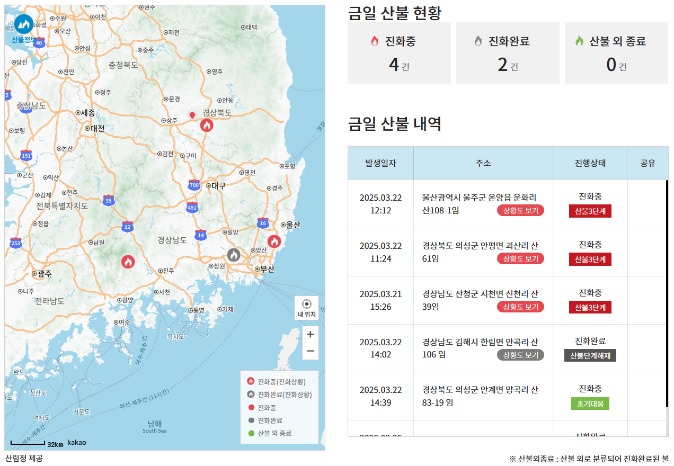
Task: Click highway 16 shield near 울산
Action: [263, 223]
